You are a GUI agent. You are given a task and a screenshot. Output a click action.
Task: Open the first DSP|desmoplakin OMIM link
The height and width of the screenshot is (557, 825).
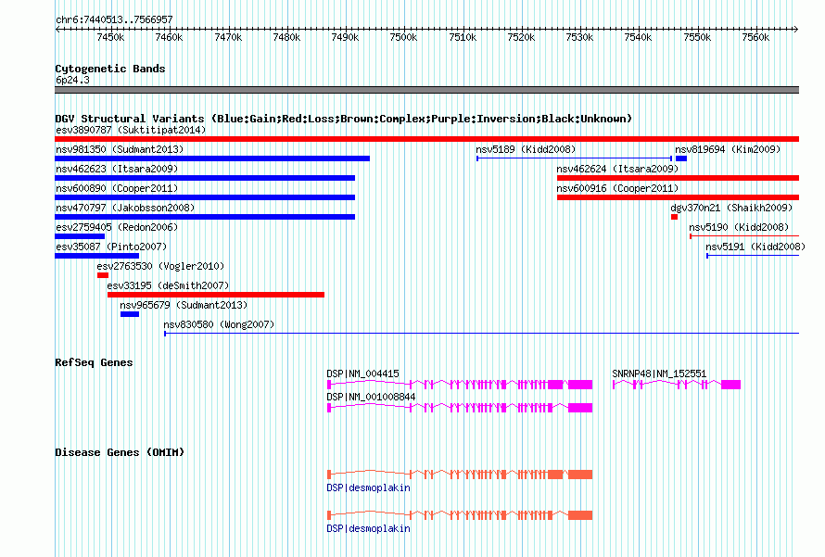tap(368, 488)
